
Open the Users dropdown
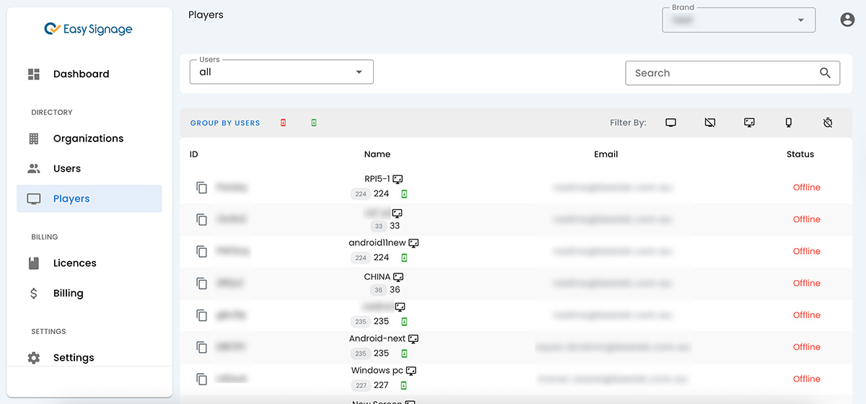[x=281, y=72]
